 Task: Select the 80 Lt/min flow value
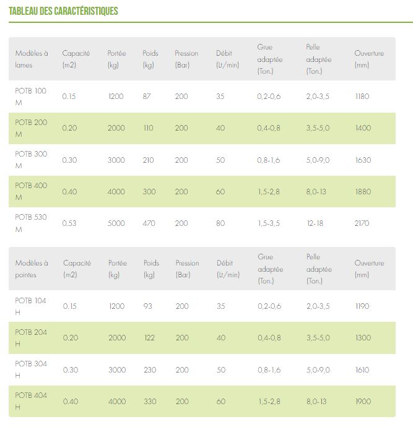220,223
